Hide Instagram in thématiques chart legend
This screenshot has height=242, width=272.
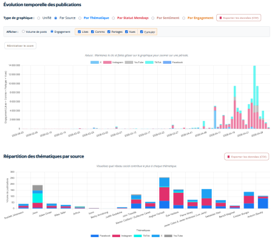point(122,236)
